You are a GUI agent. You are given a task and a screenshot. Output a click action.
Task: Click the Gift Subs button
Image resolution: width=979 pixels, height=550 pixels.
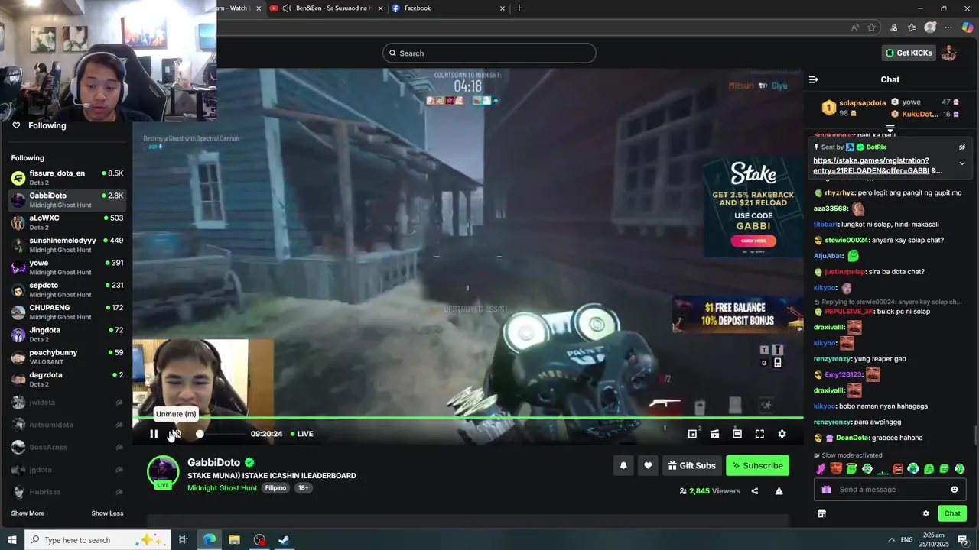pyautogui.click(x=692, y=465)
